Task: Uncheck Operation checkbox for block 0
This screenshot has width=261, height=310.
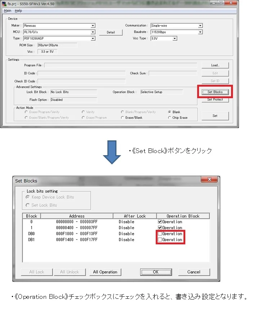Action: (x=160, y=222)
